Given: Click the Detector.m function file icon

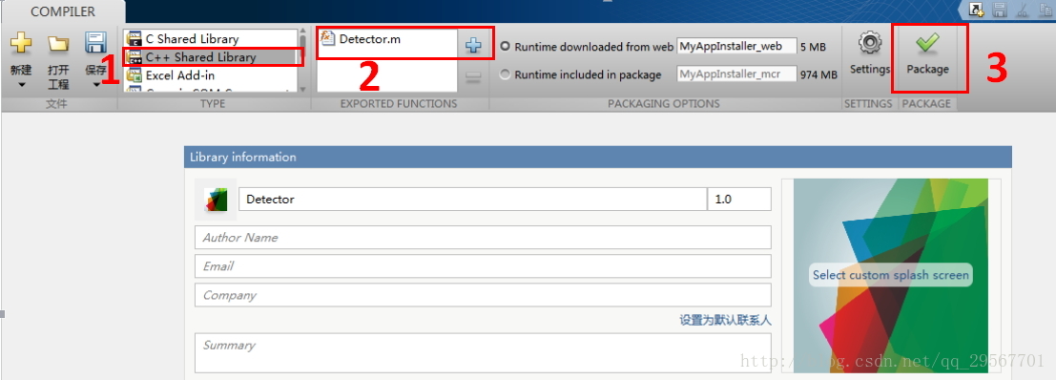Looking at the screenshot, I should (328, 38).
